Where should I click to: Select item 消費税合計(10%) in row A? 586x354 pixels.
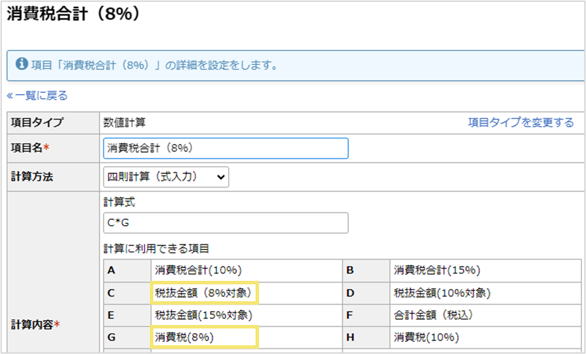[198, 270]
